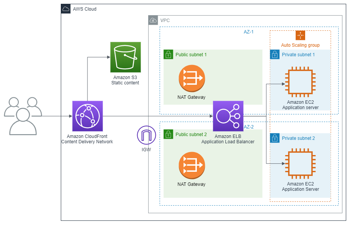Select the Amazon S3 bucket icon
The image size is (350, 225).
click(x=125, y=57)
